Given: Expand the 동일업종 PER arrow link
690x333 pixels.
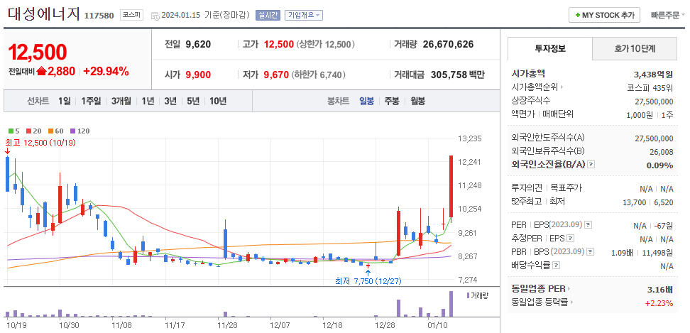Looking at the screenshot, I should click(569, 289).
